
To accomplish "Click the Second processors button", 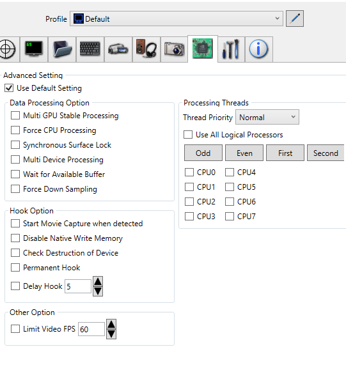I will (x=326, y=153).
